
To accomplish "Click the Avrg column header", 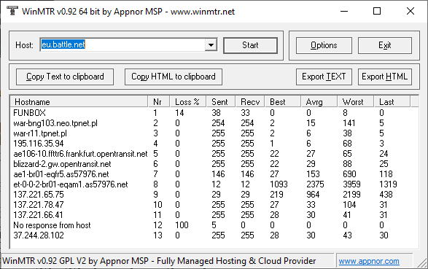I will click(319, 102).
